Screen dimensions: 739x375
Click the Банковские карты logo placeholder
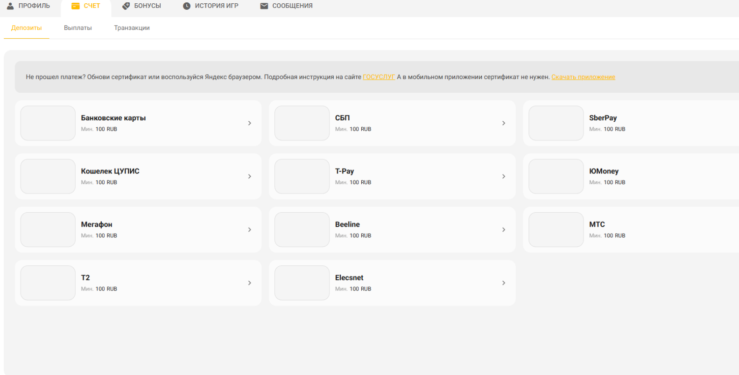pyautogui.click(x=48, y=123)
